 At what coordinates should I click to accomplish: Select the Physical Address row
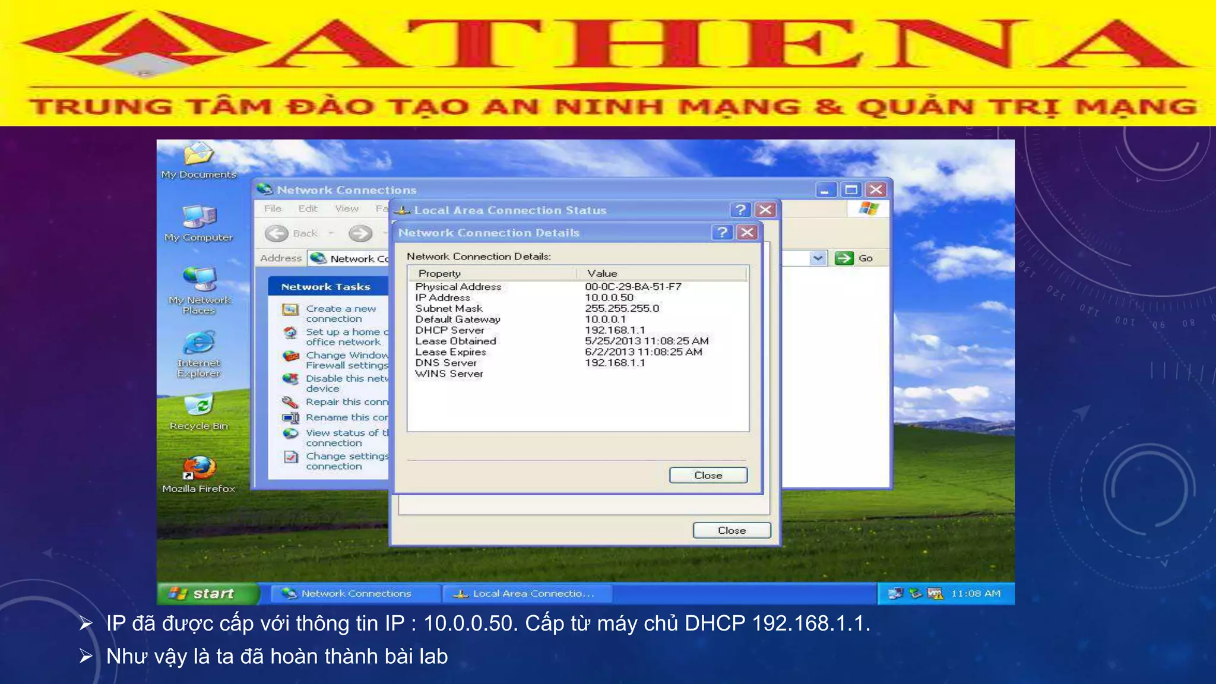578,287
